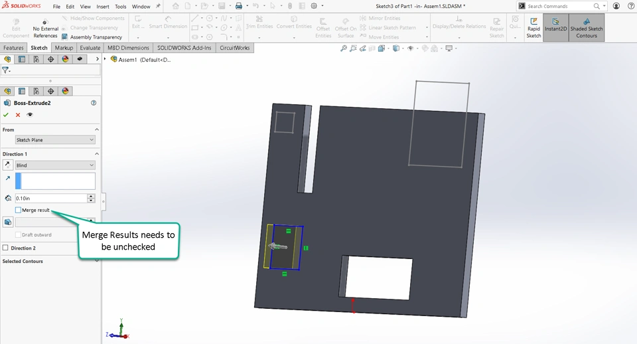The width and height of the screenshot is (637, 344).
Task: Select the upper PropertyManager tab icon
Action: [x=21, y=59]
